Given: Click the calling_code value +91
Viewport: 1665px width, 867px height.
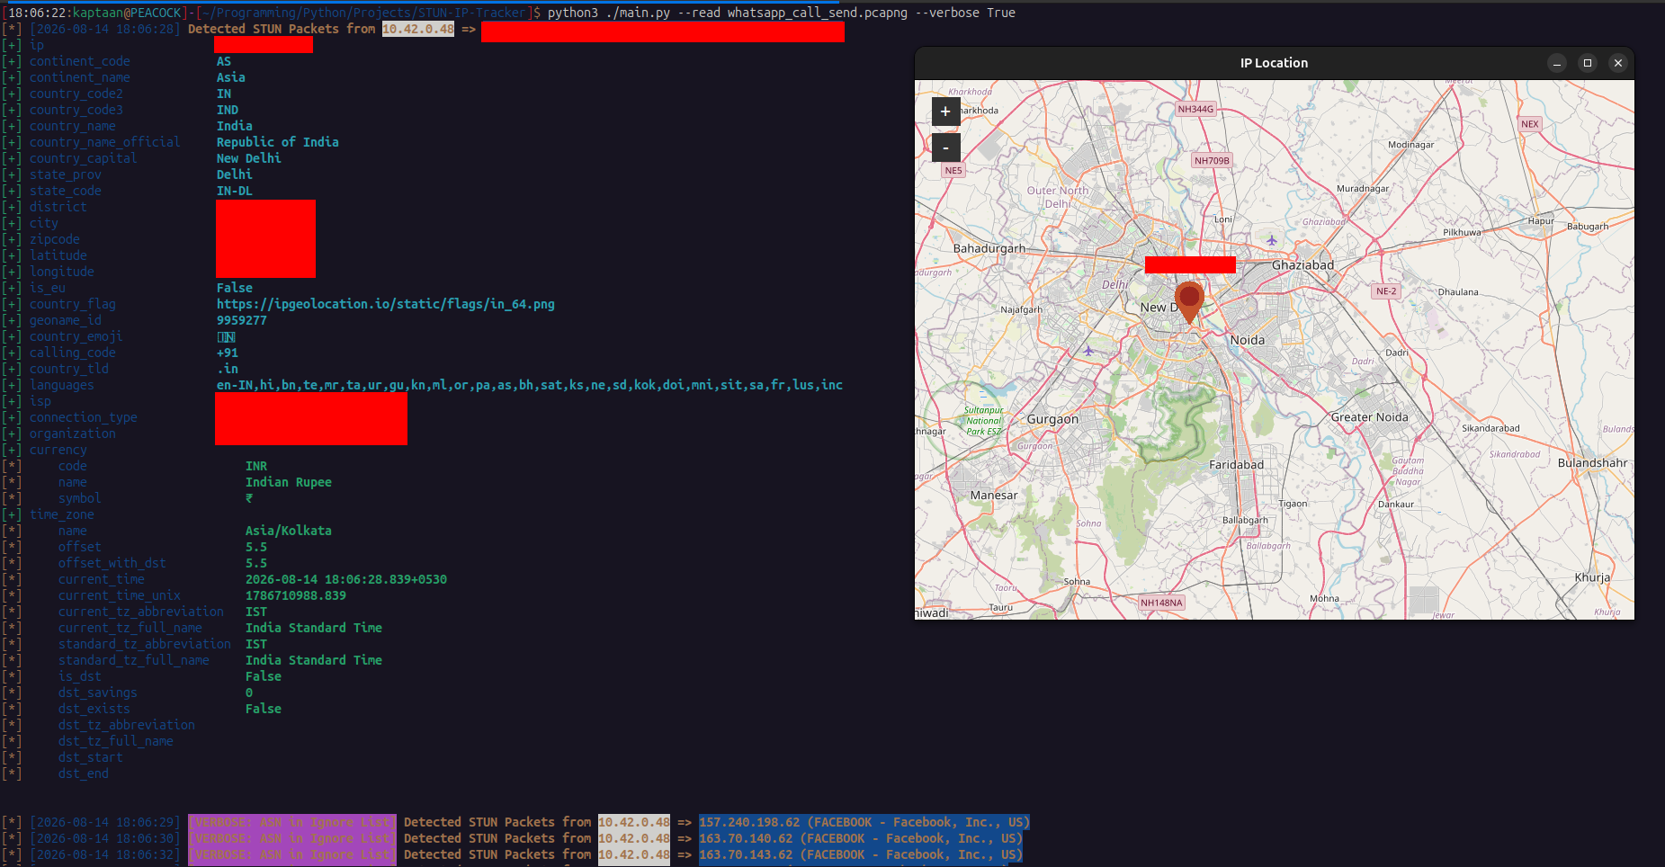Looking at the screenshot, I should coord(227,353).
